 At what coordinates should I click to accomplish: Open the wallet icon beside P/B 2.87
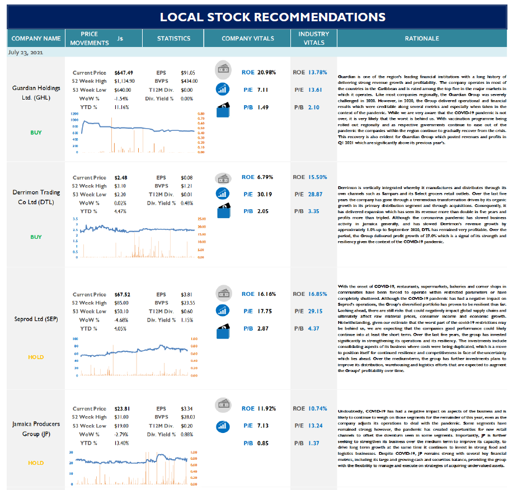(x=223, y=331)
